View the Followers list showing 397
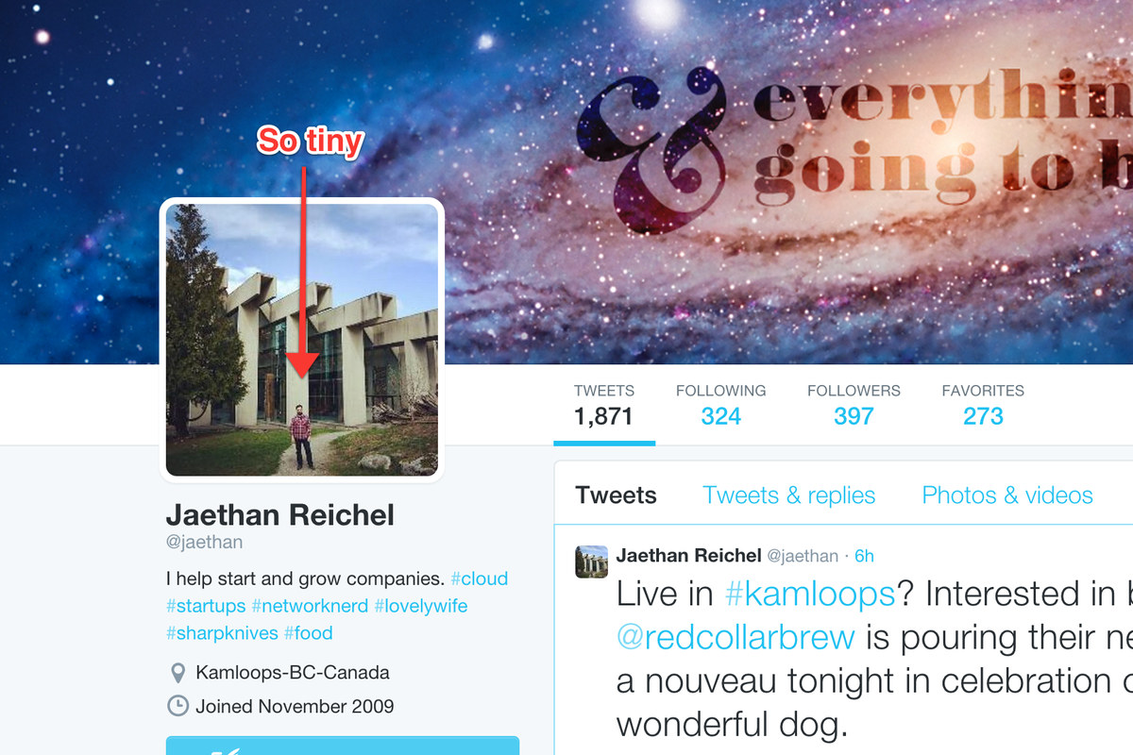1133x755 pixels. point(854,404)
